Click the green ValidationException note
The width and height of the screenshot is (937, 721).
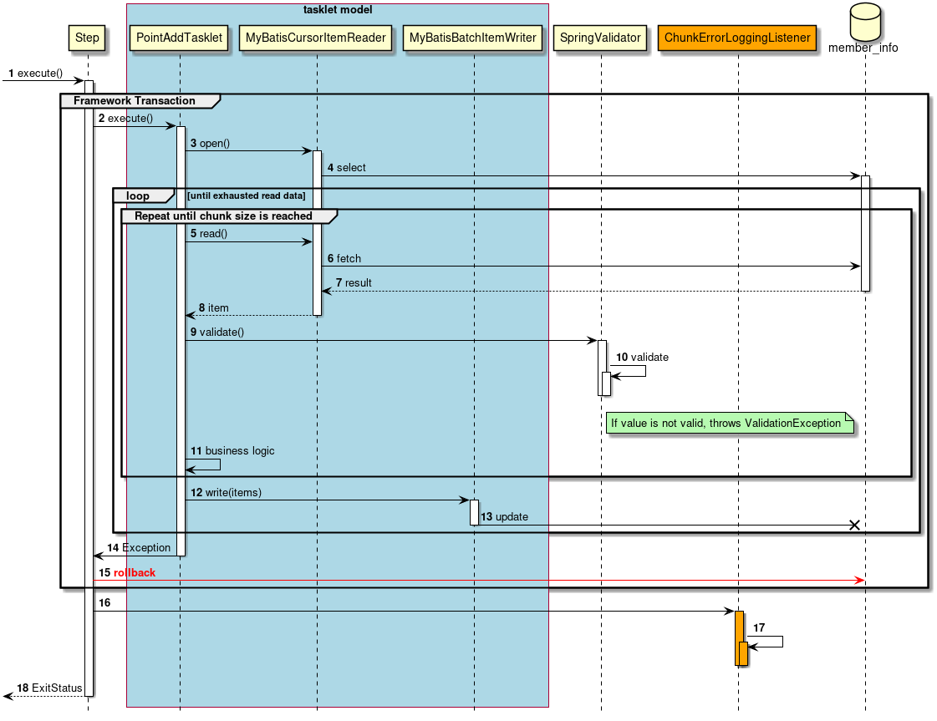click(x=730, y=423)
